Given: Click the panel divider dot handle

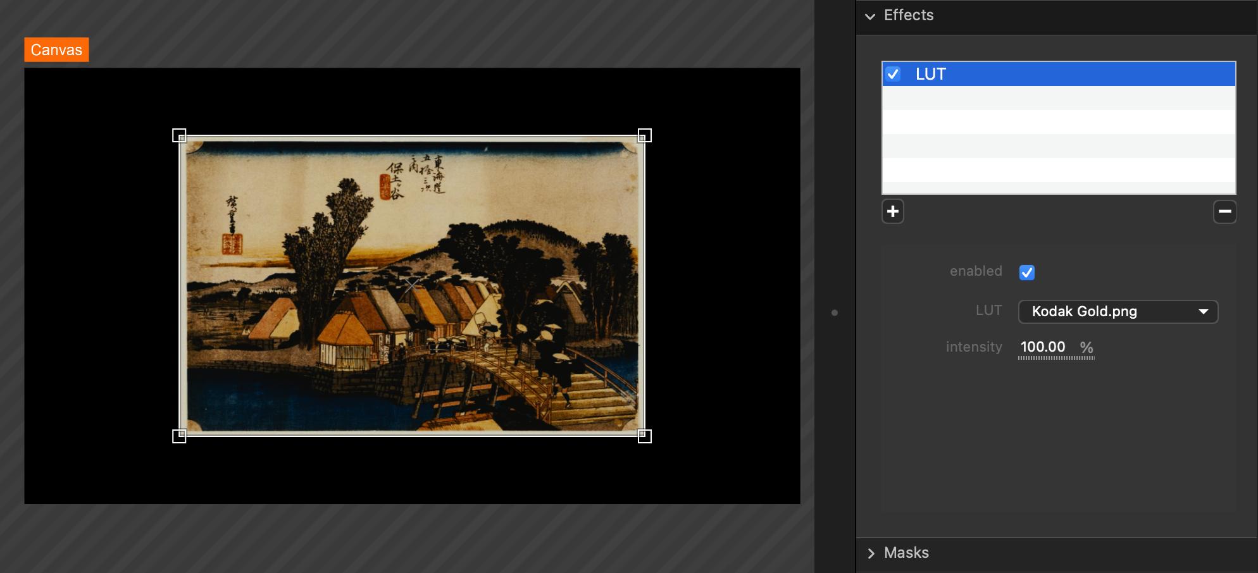Looking at the screenshot, I should point(834,312).
